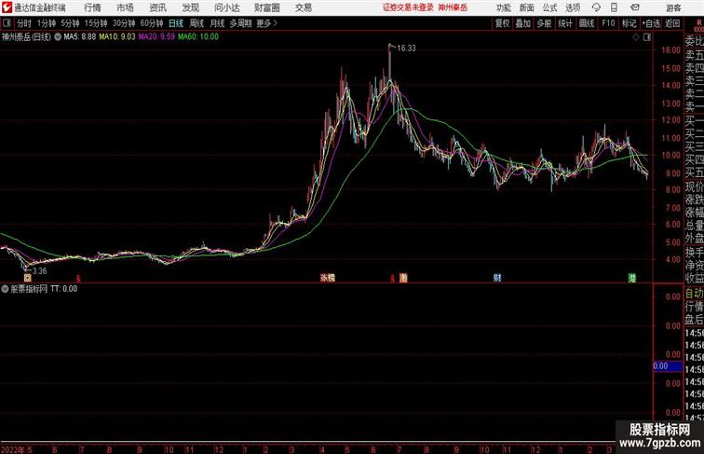This screenshot has height=454, width=704.
Task: Open the 多周期 multi-period view
Action: (x=240, y=23)
